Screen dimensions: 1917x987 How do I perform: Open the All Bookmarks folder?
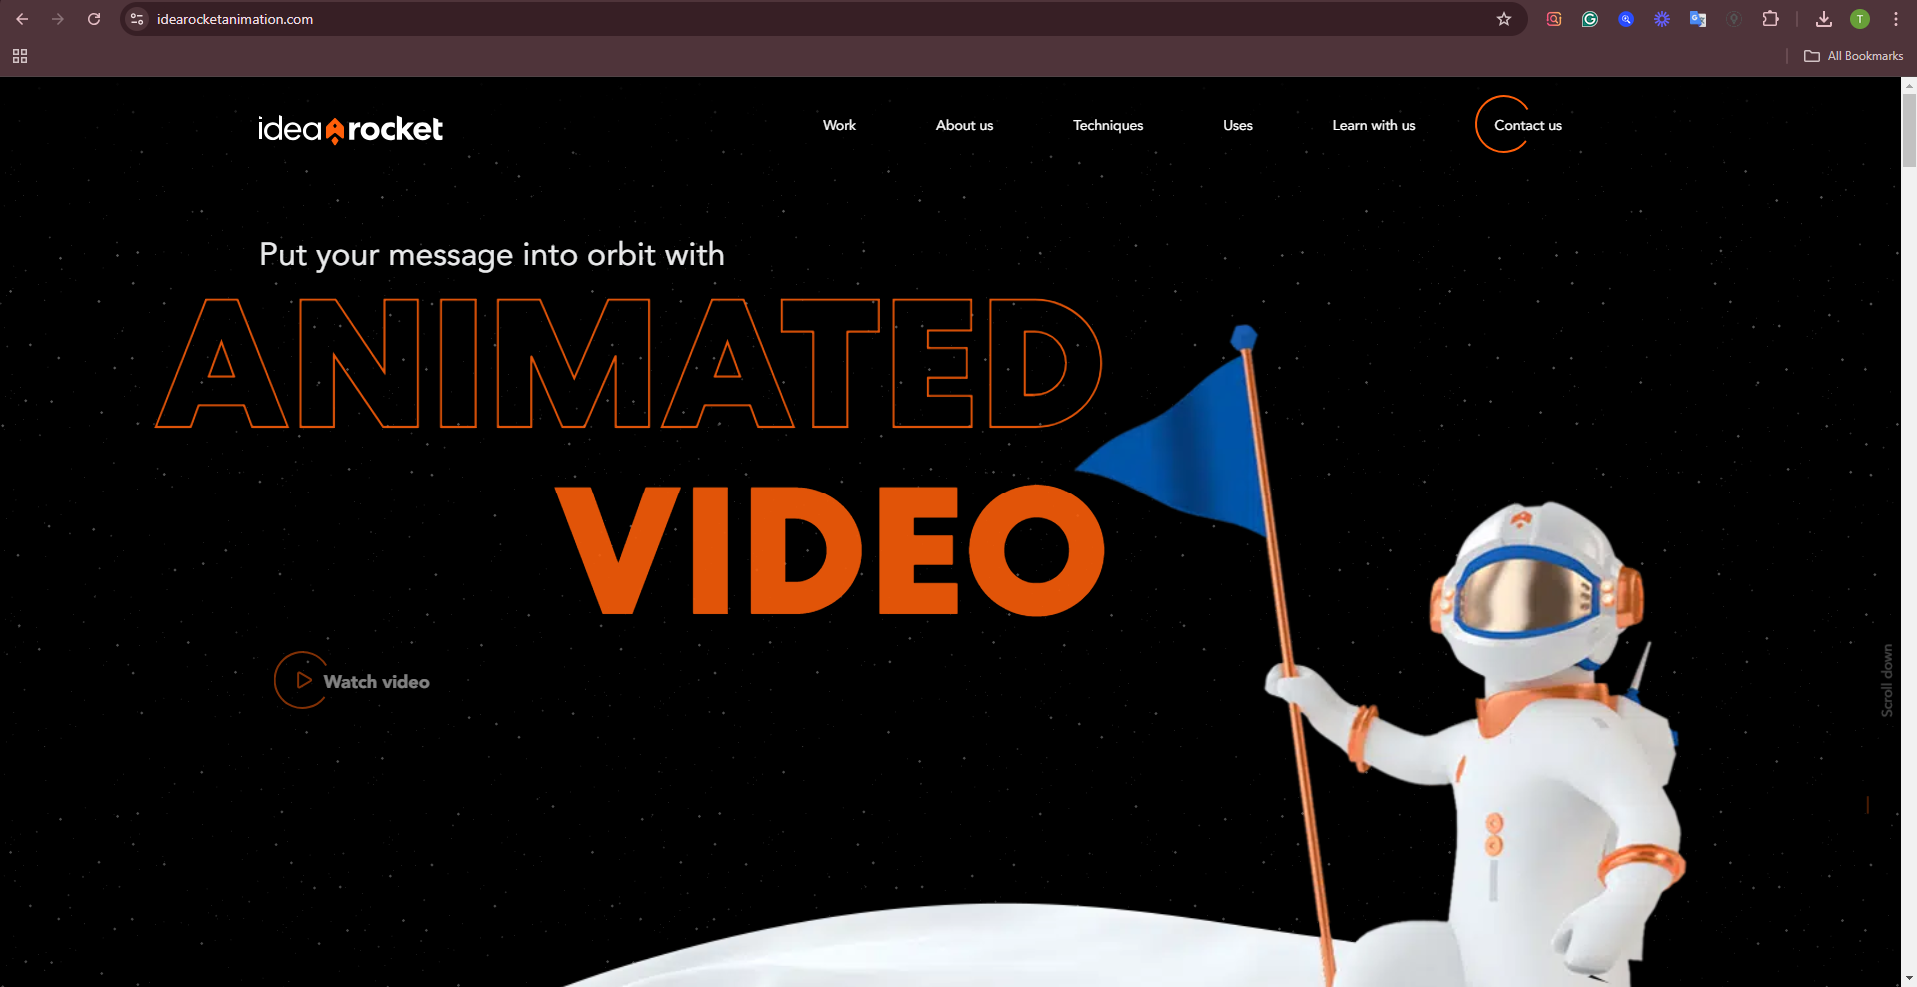(x=1854, y=56)
